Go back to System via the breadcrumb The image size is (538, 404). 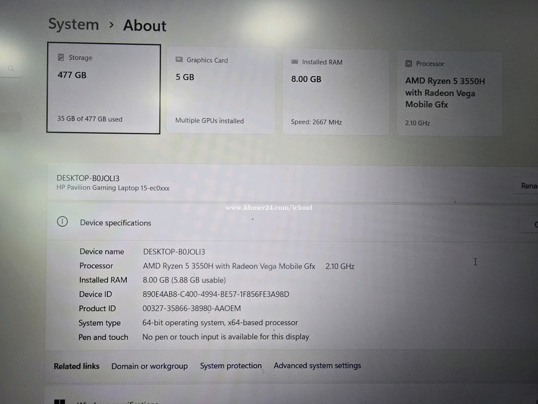74,24
